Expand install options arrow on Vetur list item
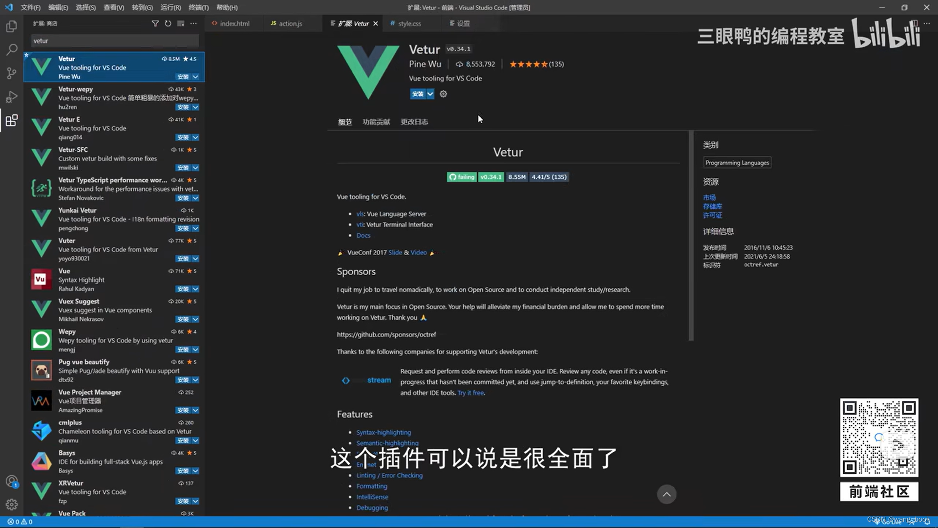 pyautogui.click(x=195, y=77)
